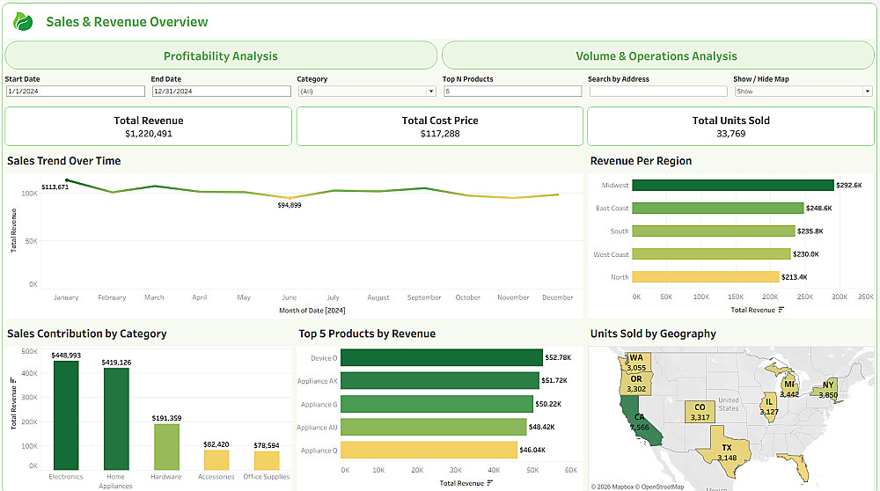The image size is (880, 491).
Task: Click the Washington state map mark
Action: [635, 363]
